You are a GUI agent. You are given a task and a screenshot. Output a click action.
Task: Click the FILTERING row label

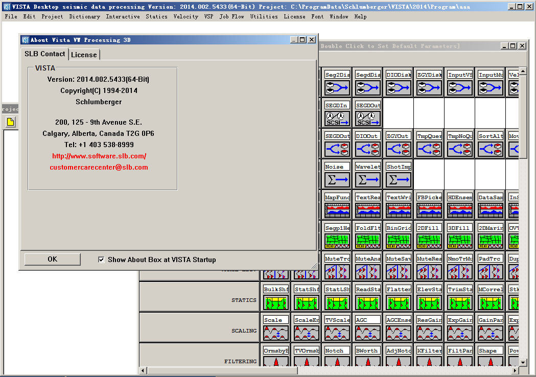(x=240, y=361)
